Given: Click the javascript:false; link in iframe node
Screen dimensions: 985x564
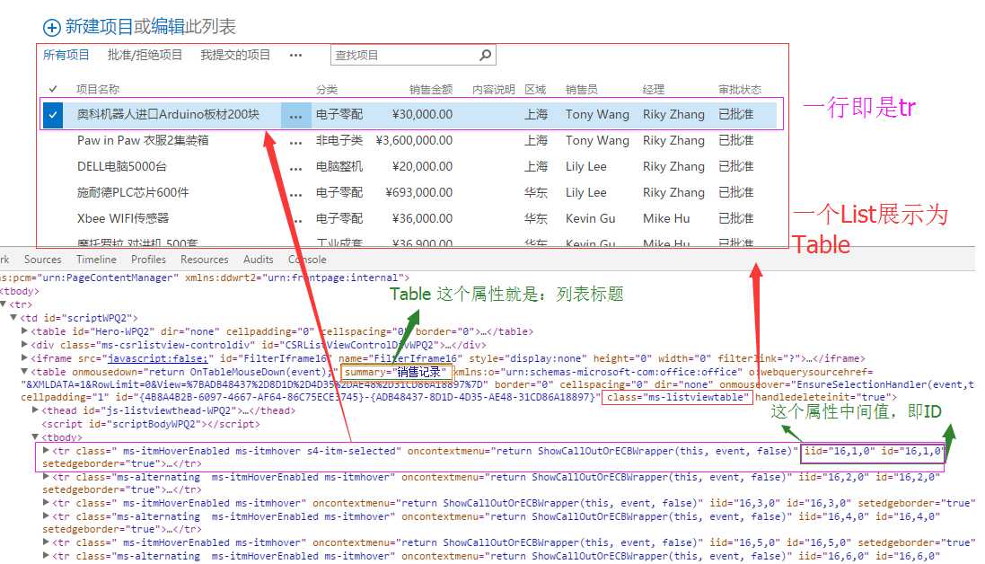Looking at the screenshot, I should [157, 358].
